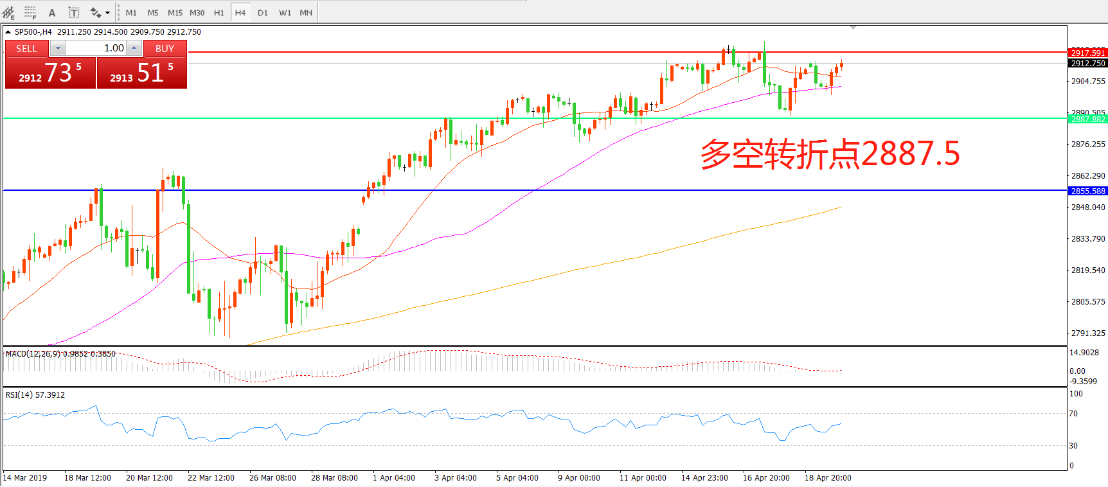
Task: Click the green 2887.882 price level label
Action: click(x=1087, y=119)
